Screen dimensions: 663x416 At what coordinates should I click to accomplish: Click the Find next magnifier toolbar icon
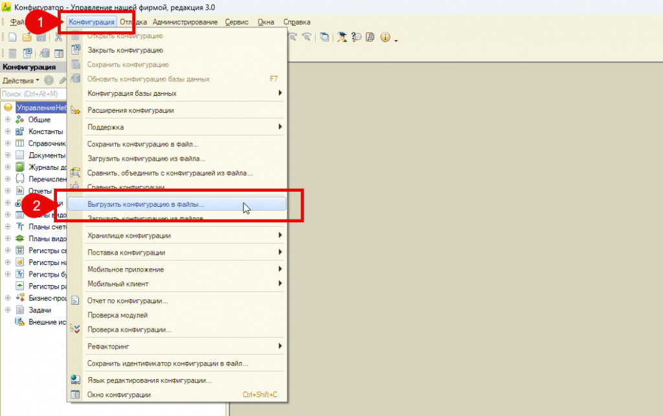(293, 37)
